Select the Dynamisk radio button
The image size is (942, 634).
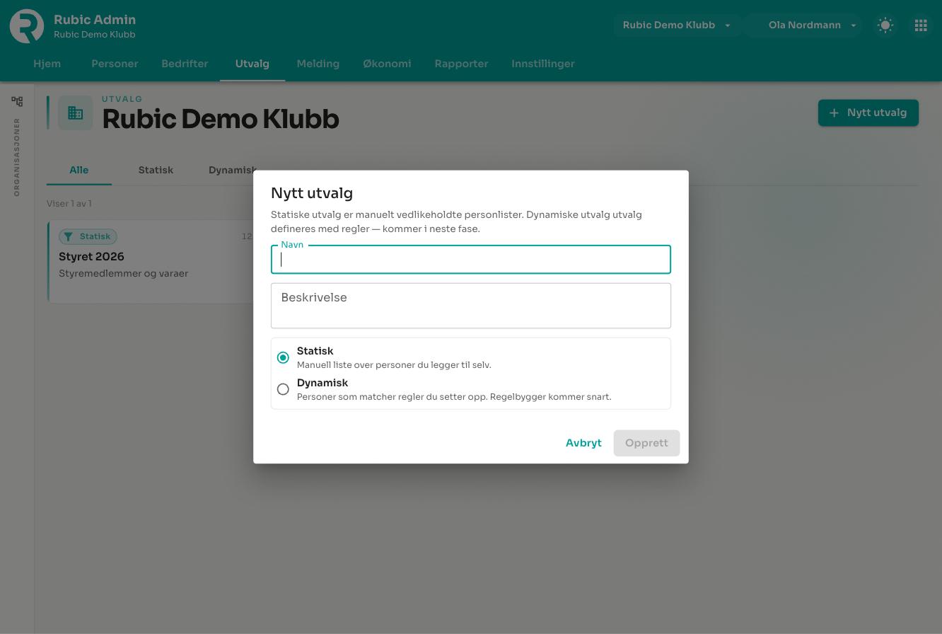283,389
